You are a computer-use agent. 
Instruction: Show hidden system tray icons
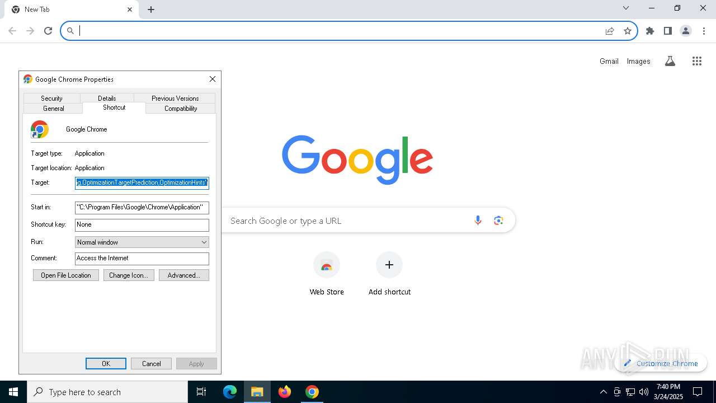click(x=603, y=392)
